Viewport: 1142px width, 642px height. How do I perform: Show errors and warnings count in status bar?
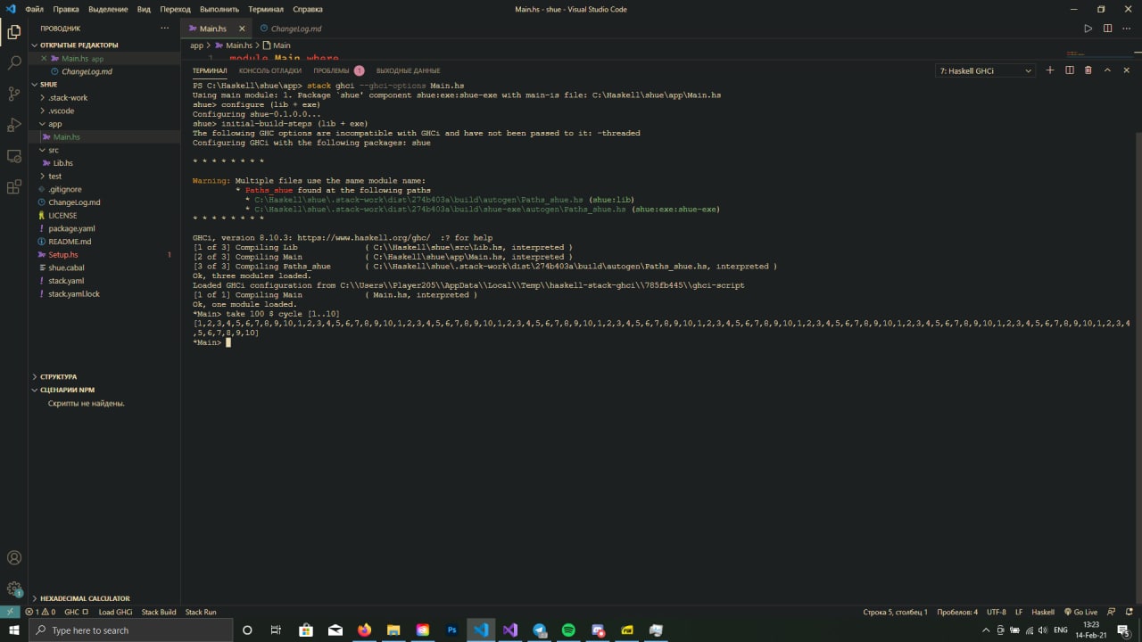pos(40,612)
